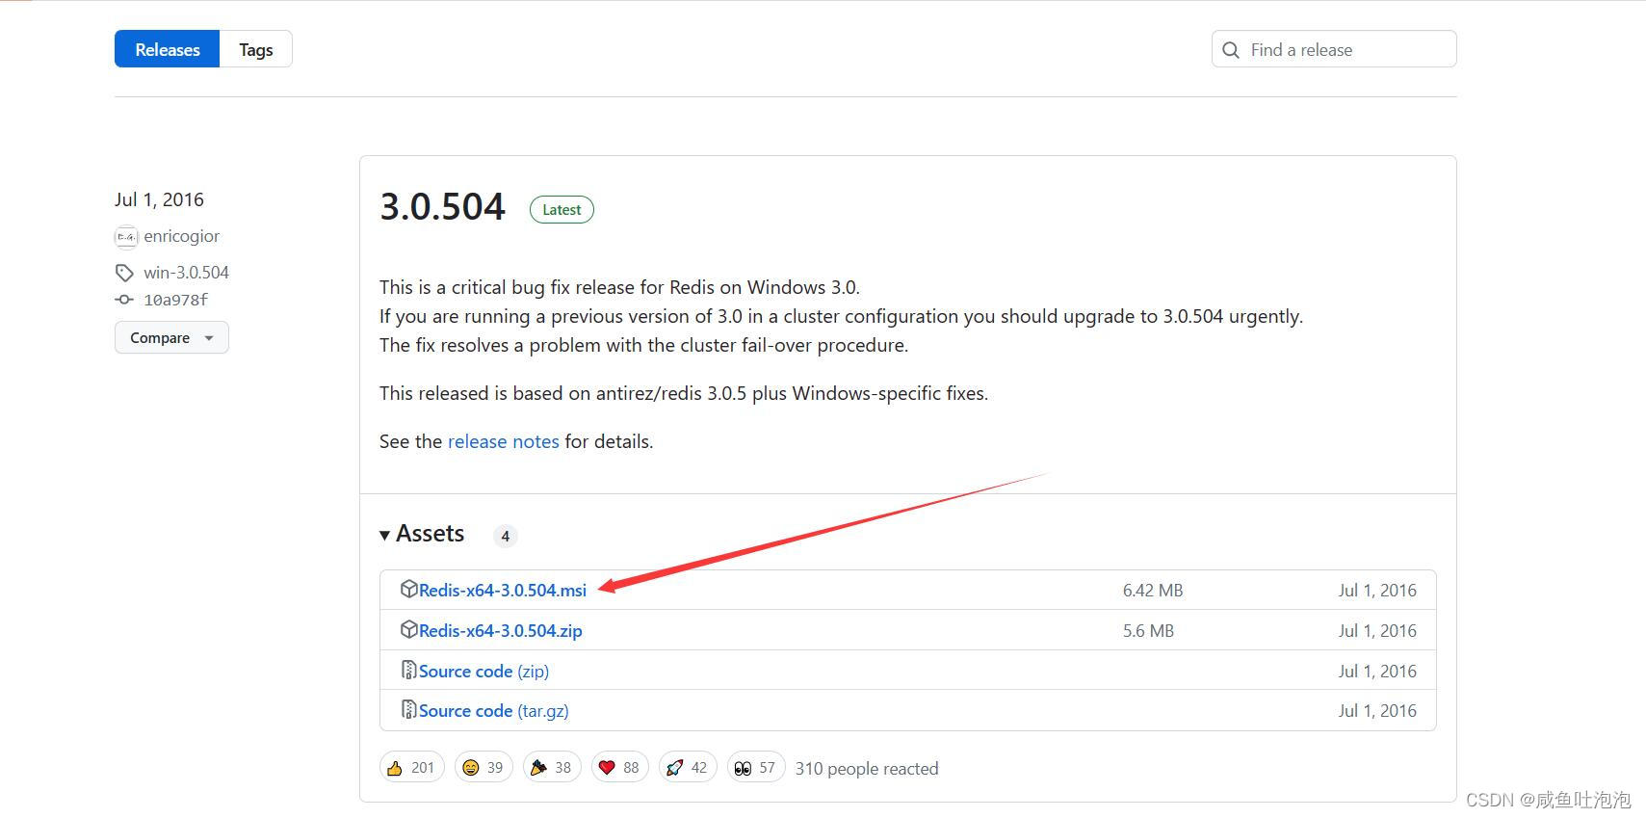Click the 5.6 MB size of the zip
The image size is (1646, 818).
(1148, 630)
